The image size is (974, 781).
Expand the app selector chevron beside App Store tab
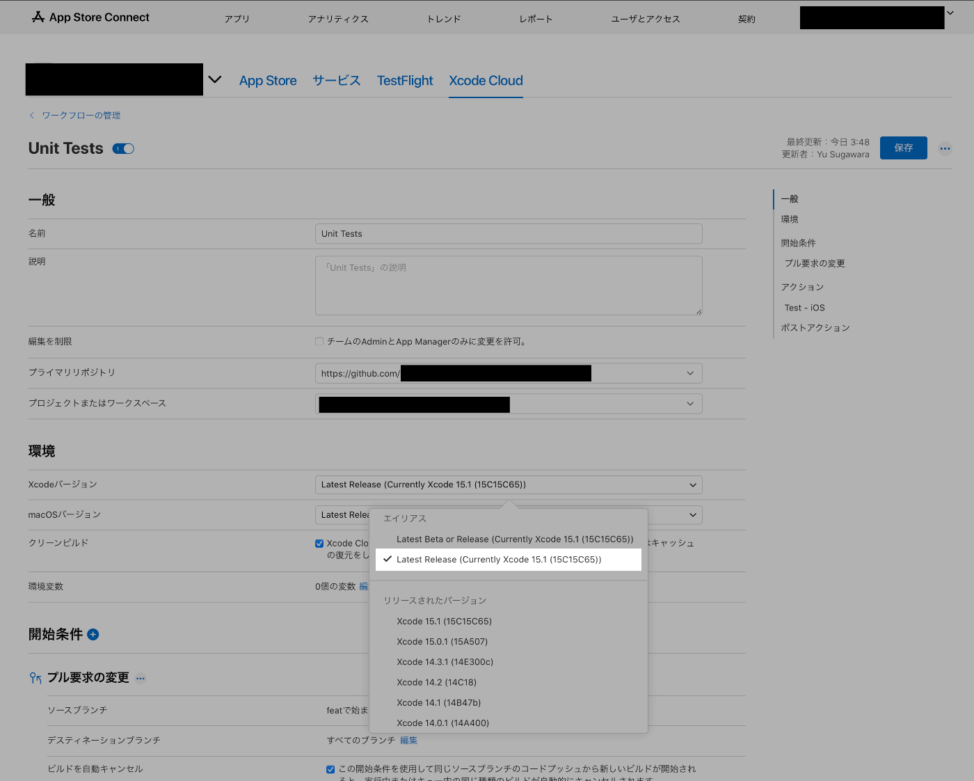215,79
